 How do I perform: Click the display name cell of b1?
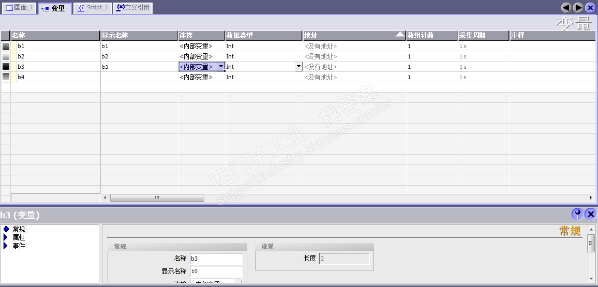(x=139, y=46)
